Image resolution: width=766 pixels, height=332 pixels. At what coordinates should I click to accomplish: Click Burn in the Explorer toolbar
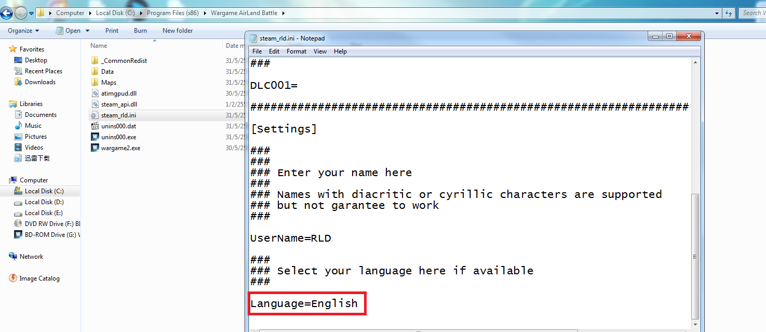tap(140, 31)
